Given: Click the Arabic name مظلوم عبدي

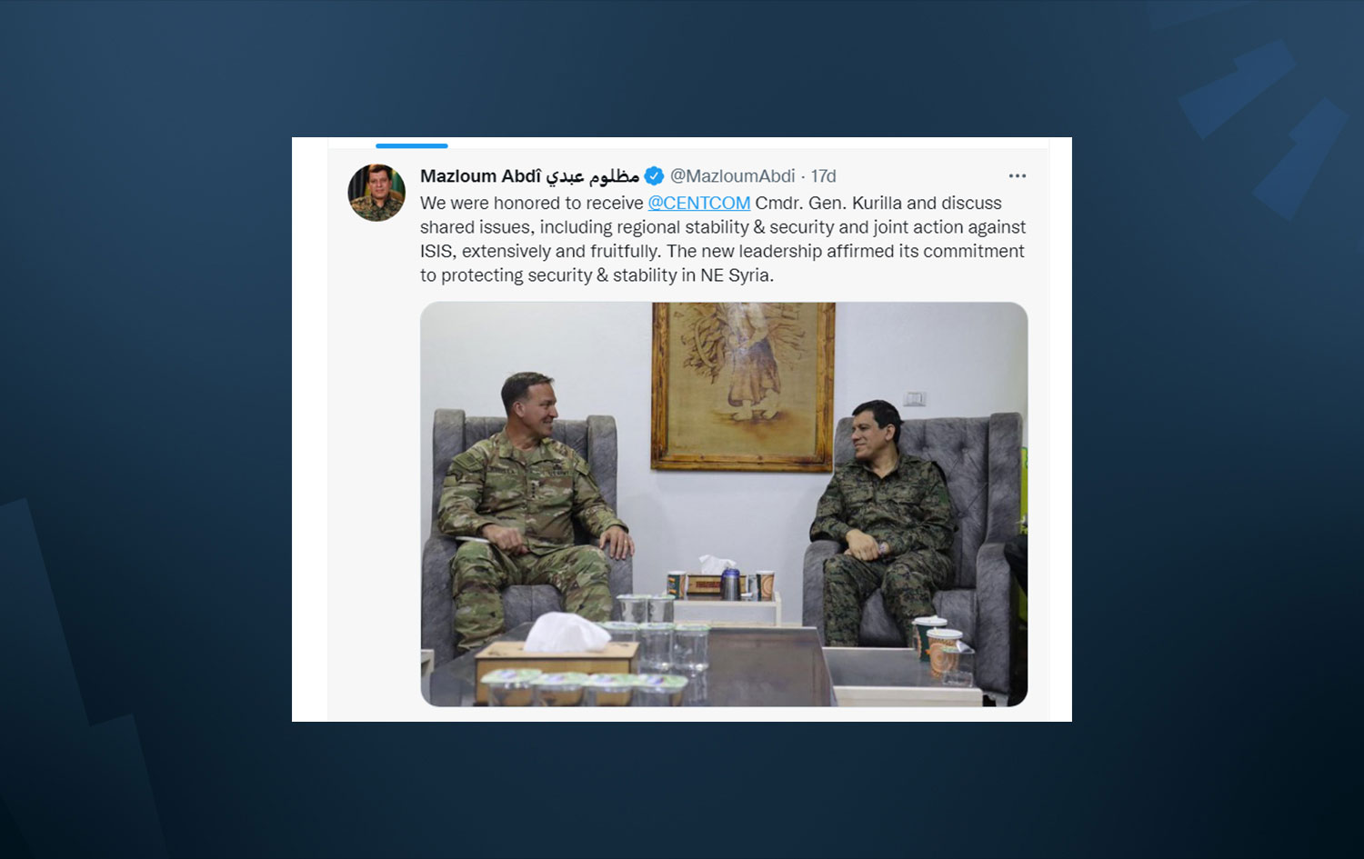Looking at the screenshot, I should tap(592, 176).
